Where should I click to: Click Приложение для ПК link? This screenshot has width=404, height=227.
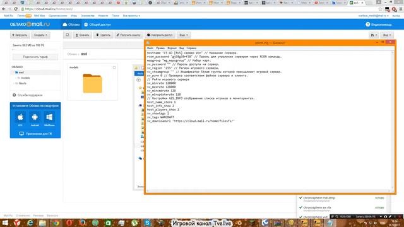(x=36, y=134)
